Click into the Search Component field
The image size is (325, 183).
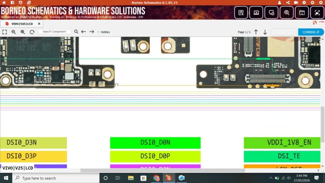click(x=54, y=31)
